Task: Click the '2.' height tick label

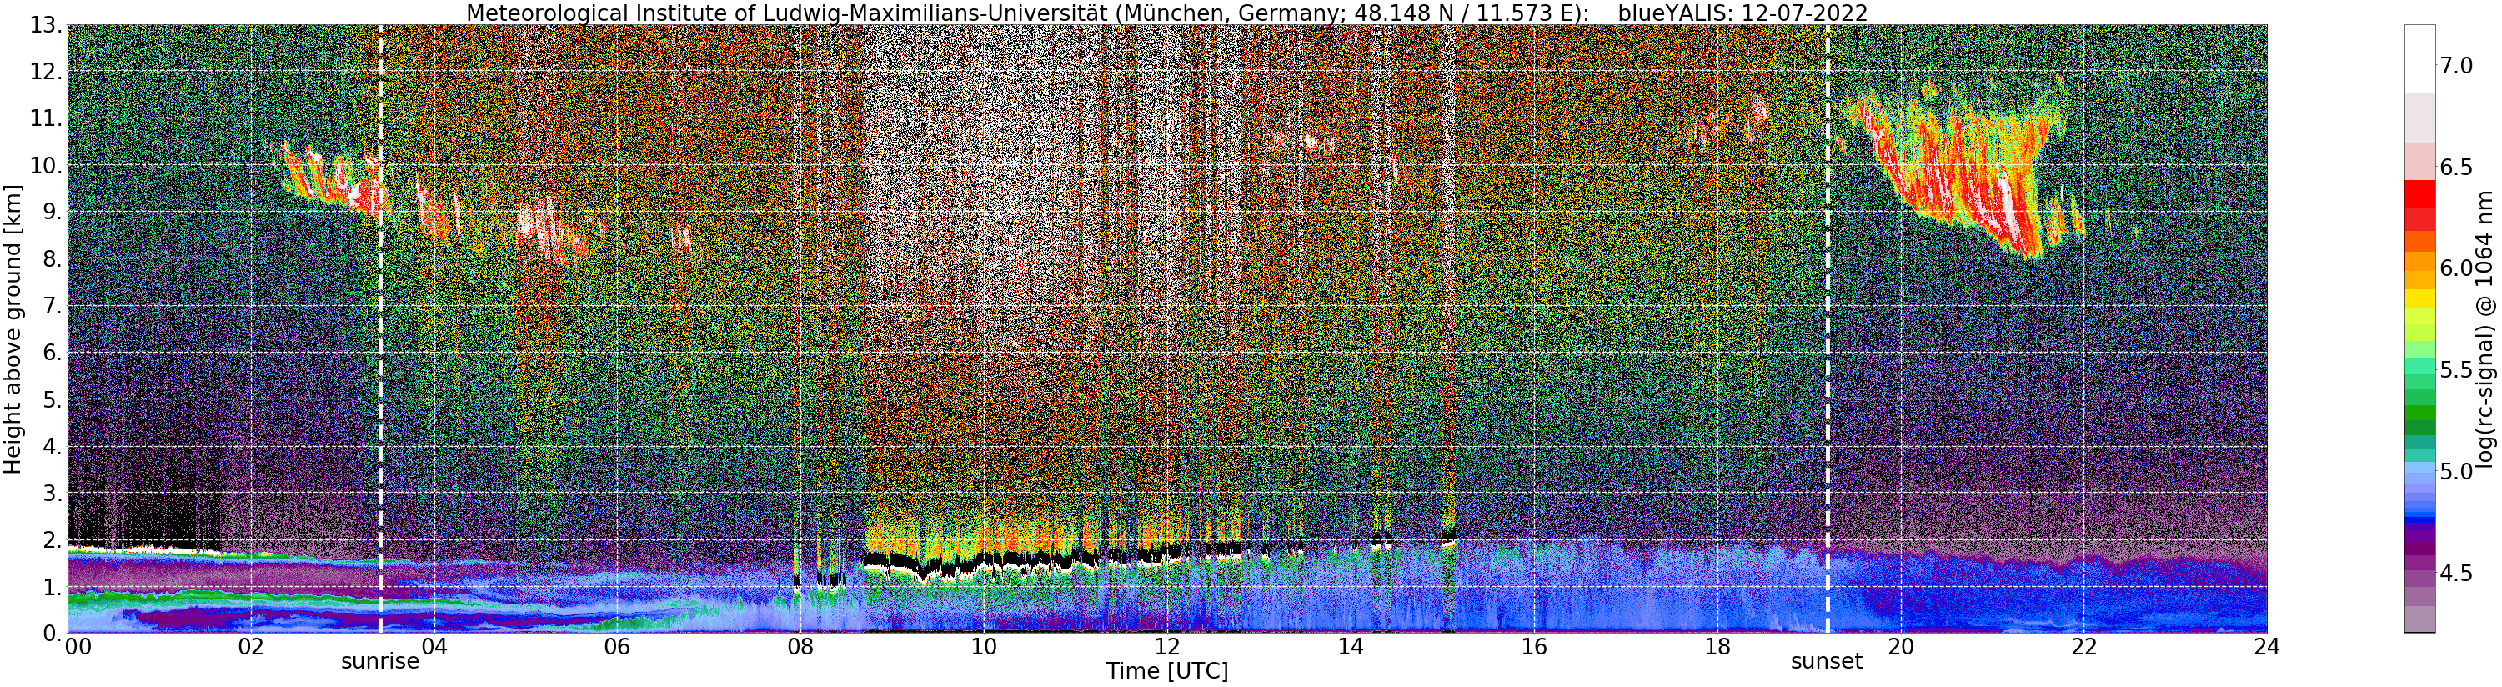Action: tap(53, 540)
